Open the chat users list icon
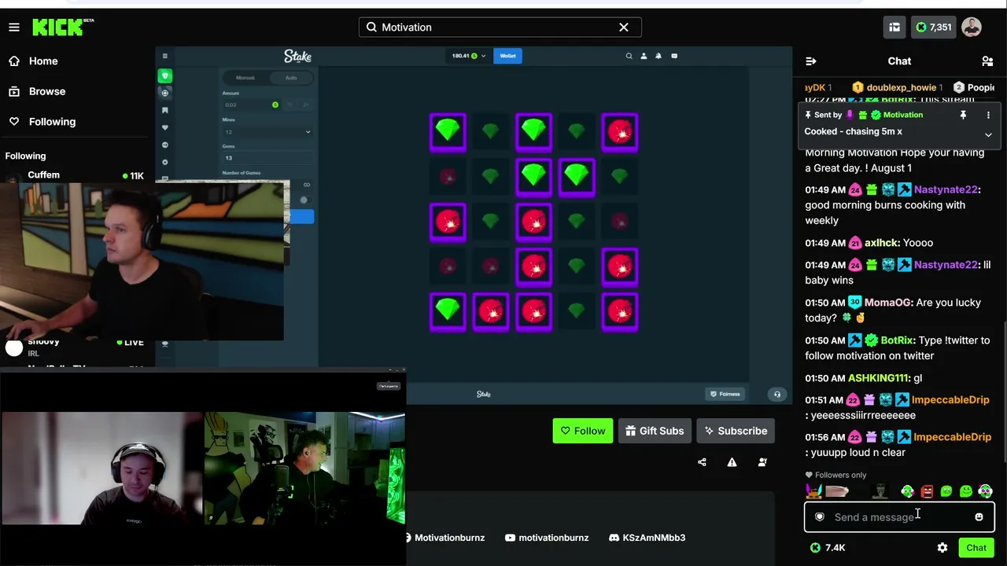The height and width of the screenshot is (566, 1007). pyautogui.click(x=987, y=61)
